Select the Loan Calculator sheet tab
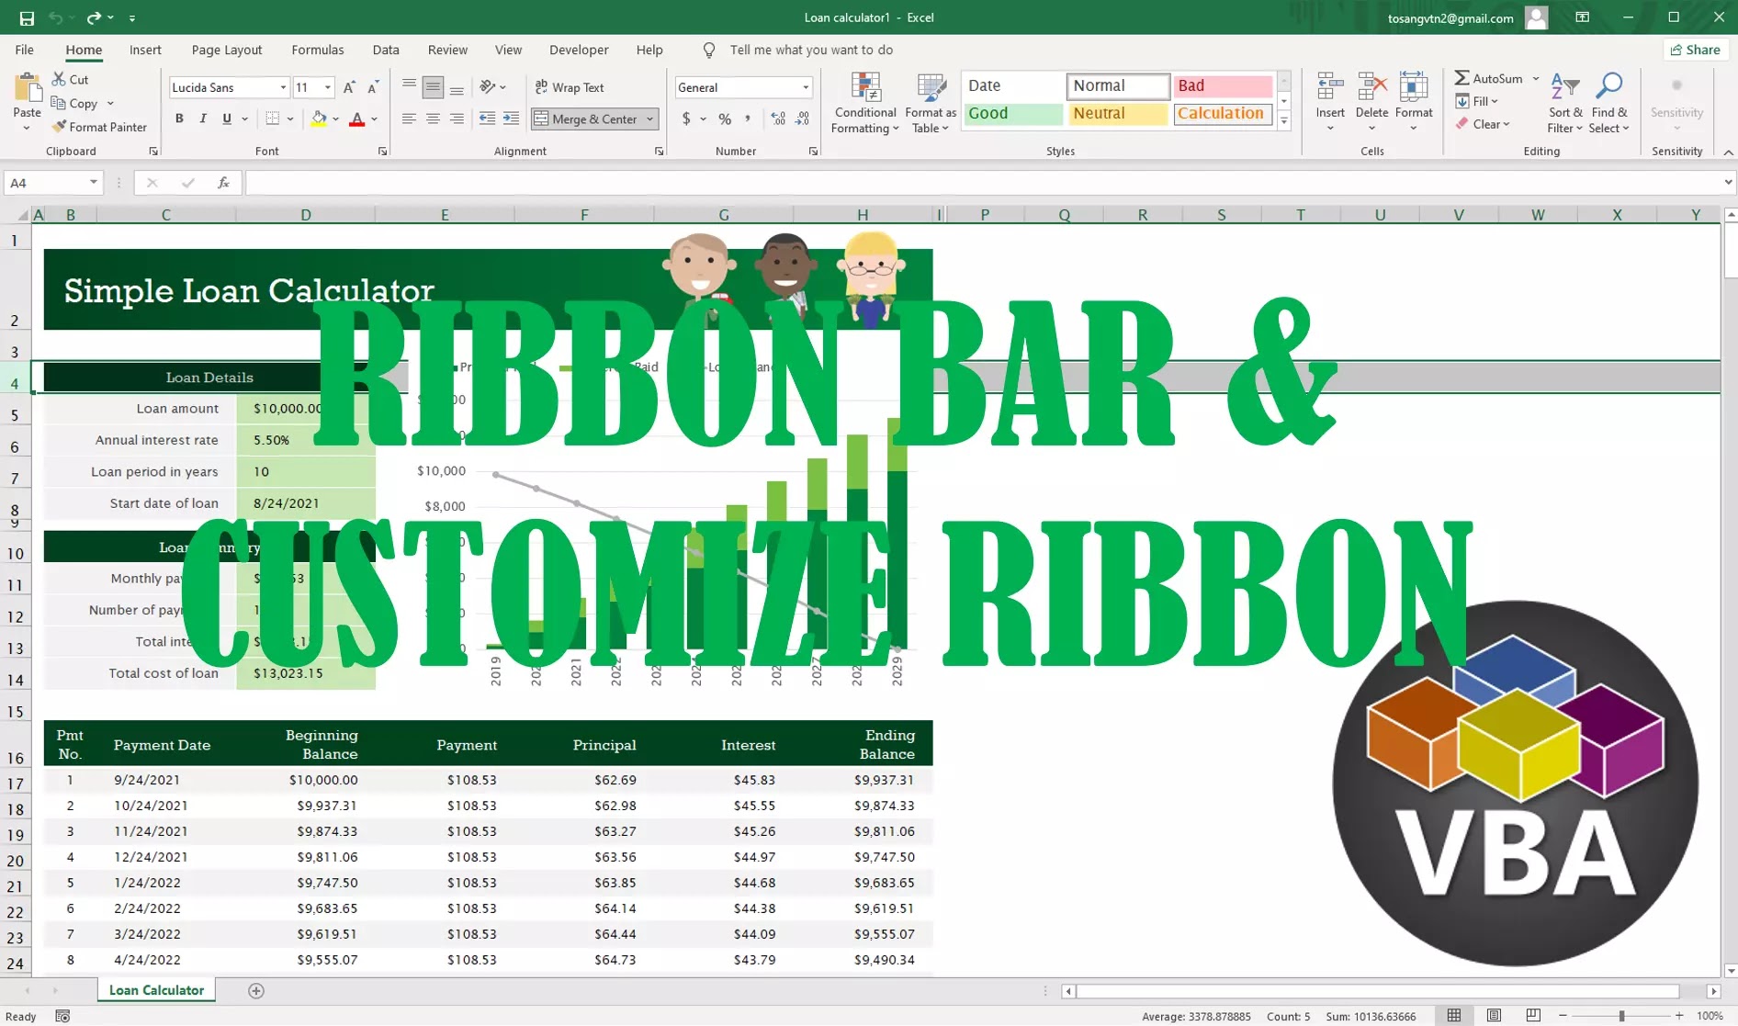1738x1026 pixels. pyautogui.click(x=155, y=989)
